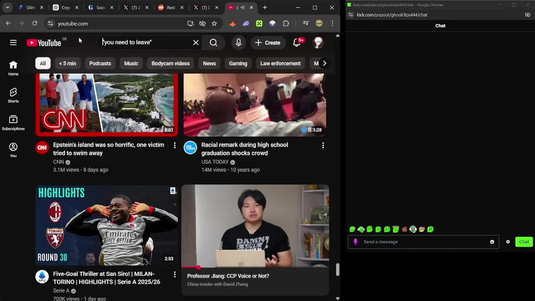Click 'Professor Jiang: CCP Voice or Not?' title
Image resolution: width=535 pixels, height=301 pixels.
(228, 276)
